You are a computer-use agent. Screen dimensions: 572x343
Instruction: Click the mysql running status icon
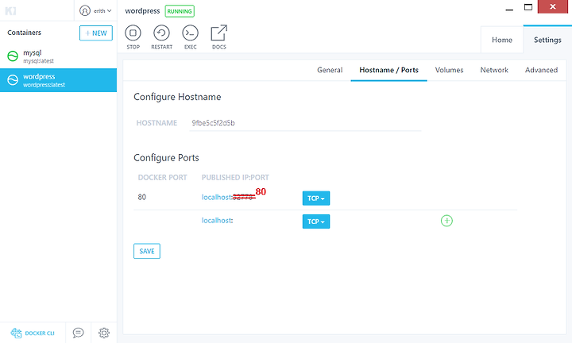[13, 56]
